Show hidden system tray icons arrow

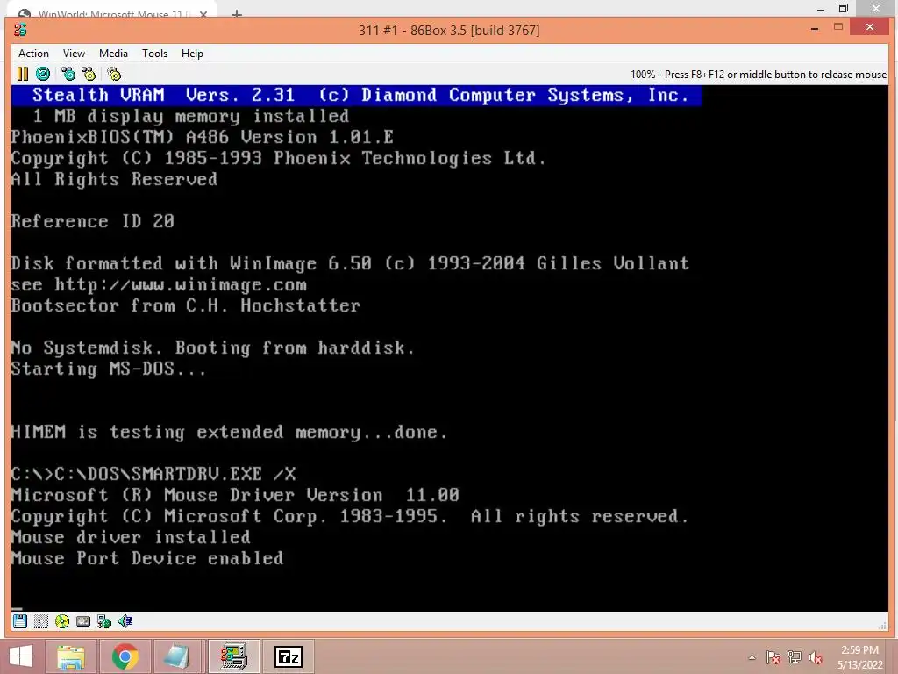pos(752,658)
